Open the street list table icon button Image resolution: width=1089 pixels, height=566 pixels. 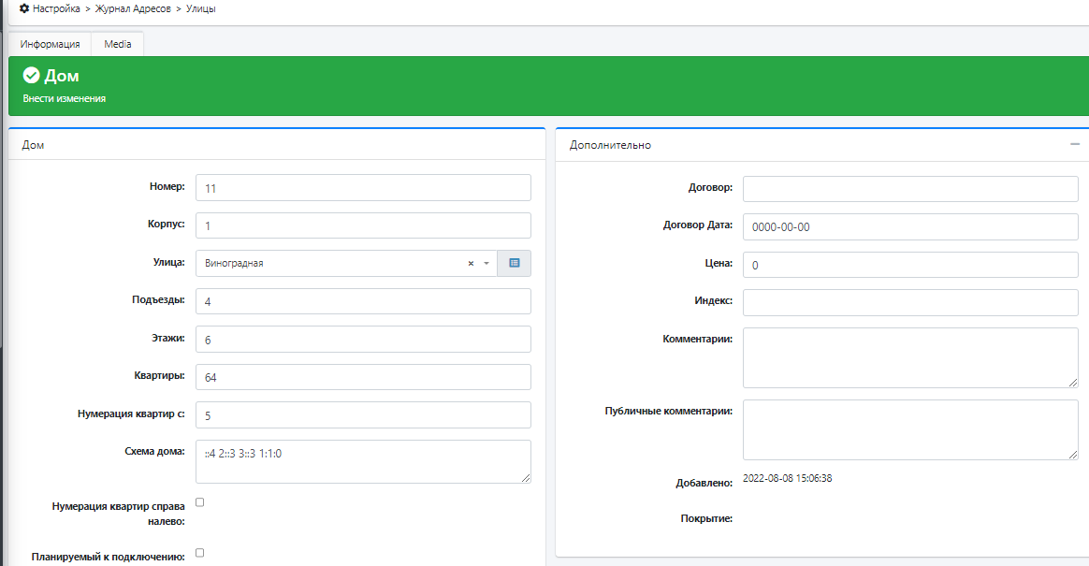pos(514,263)
